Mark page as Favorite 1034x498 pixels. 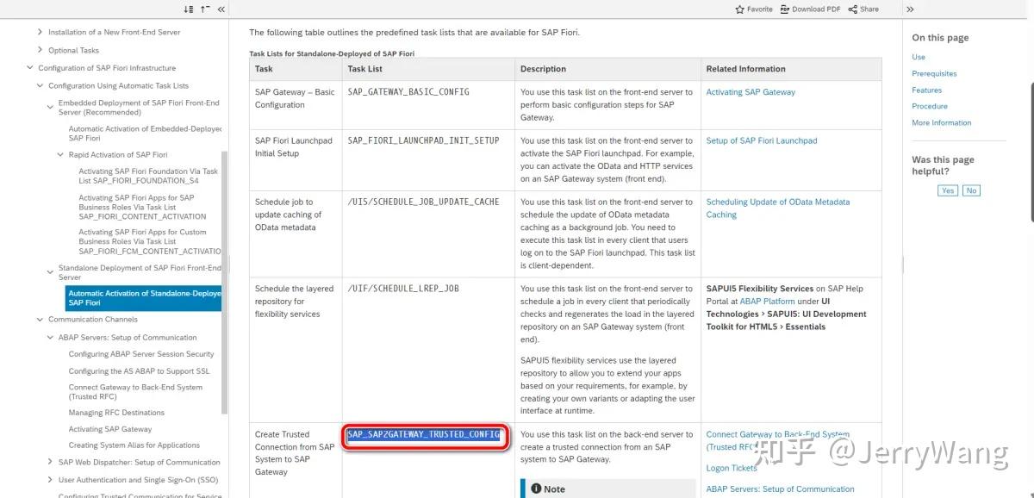(x=754, y=9)
